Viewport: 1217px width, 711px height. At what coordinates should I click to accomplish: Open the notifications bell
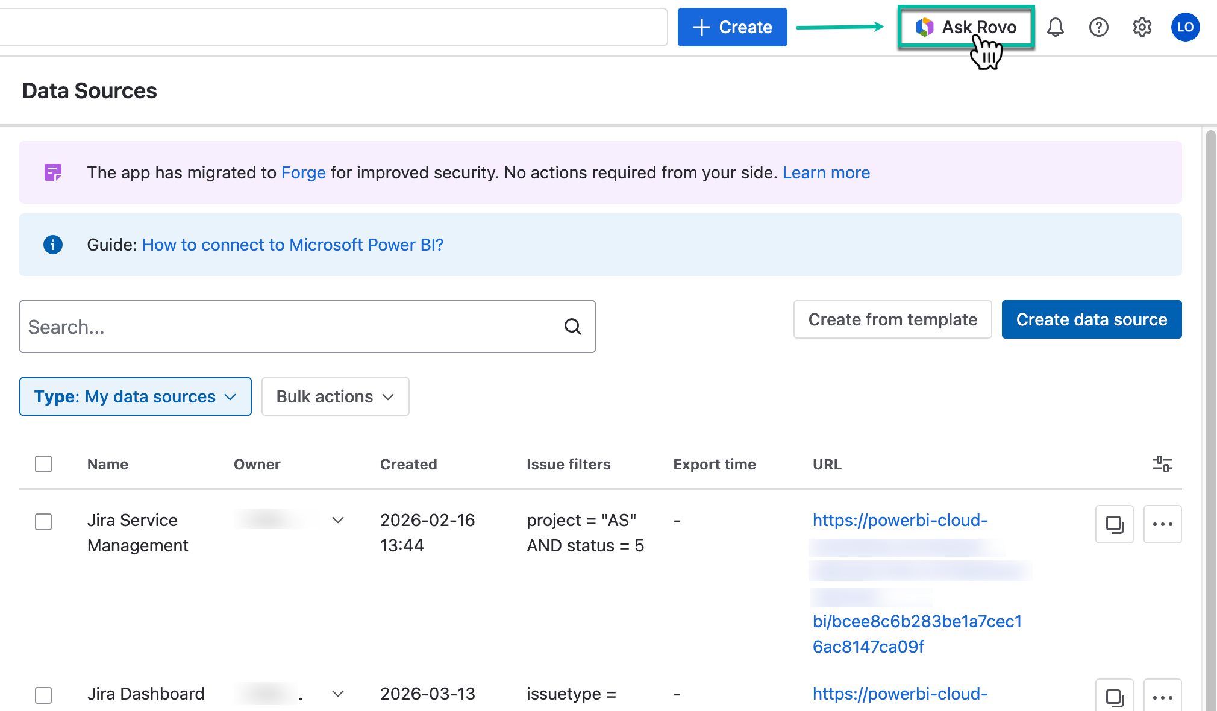[x=1055, y=27]
